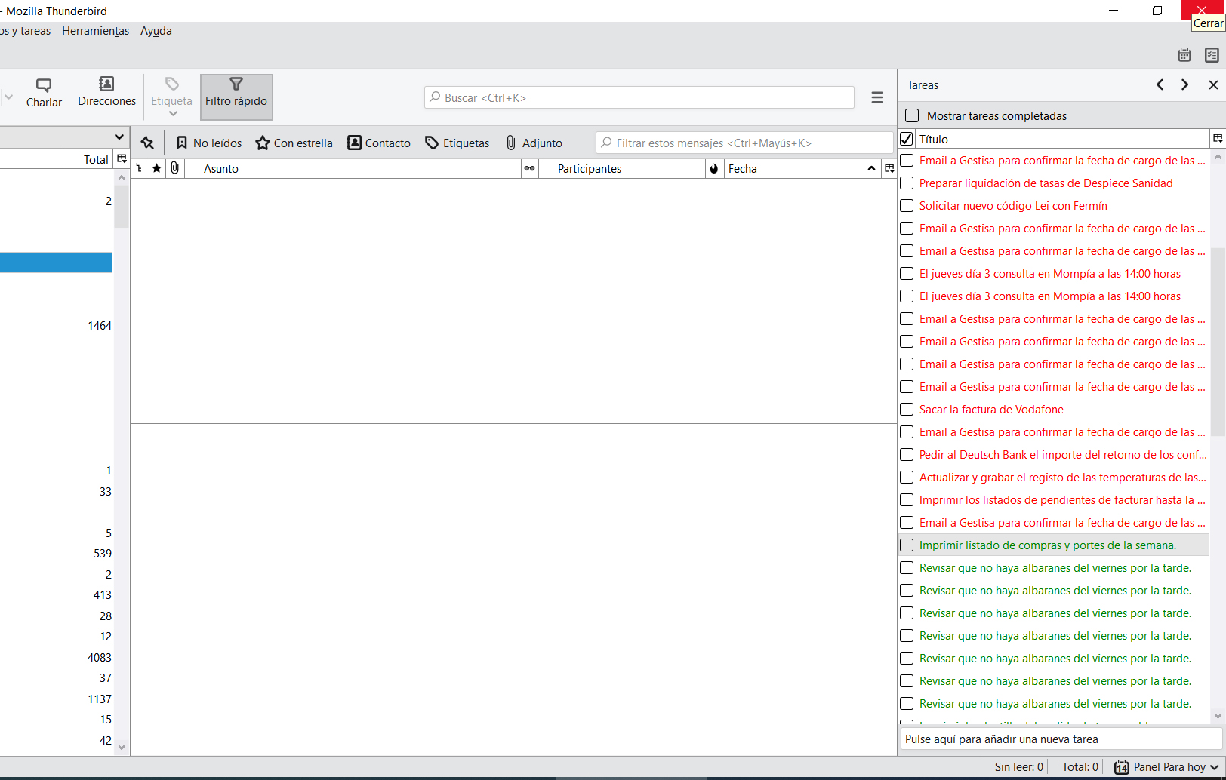The image size is (1226, 780).
Task: Check task Sacar la factura de Vodafone
Action: point(907,410)
